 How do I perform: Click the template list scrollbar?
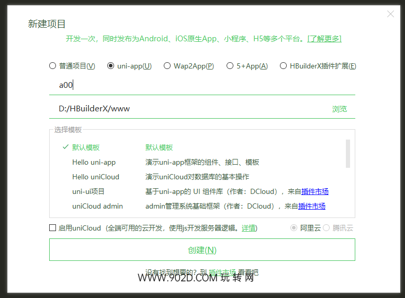348,153
